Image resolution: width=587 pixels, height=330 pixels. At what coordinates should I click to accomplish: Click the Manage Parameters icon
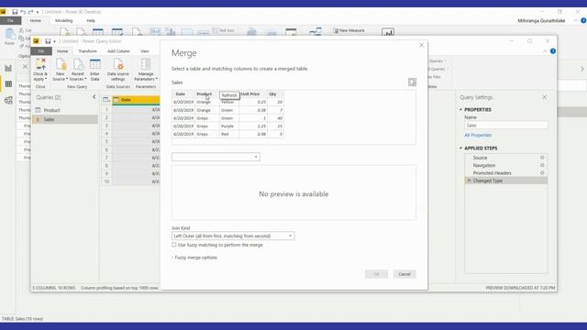click(x=146, y=70)
